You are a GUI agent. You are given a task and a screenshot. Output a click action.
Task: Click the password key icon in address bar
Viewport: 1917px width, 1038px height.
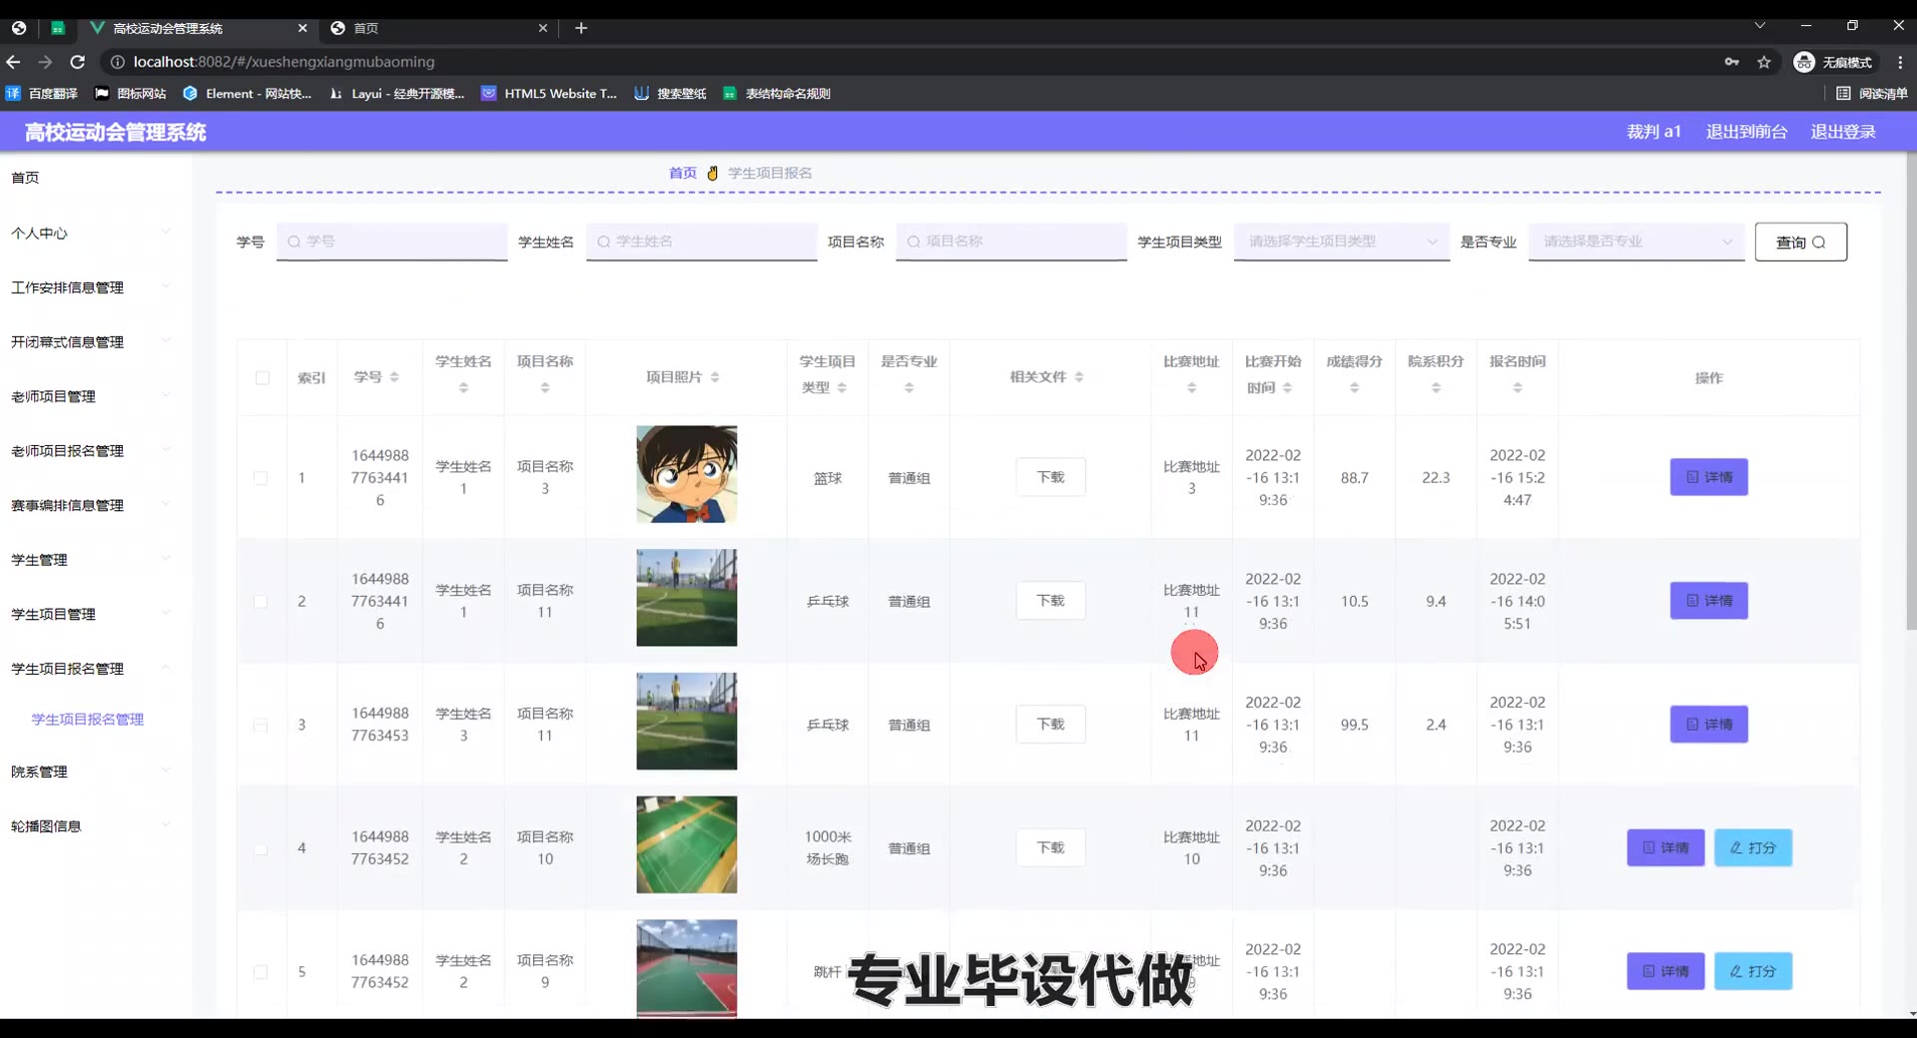pyautogui.click(x=1731, y=62)
